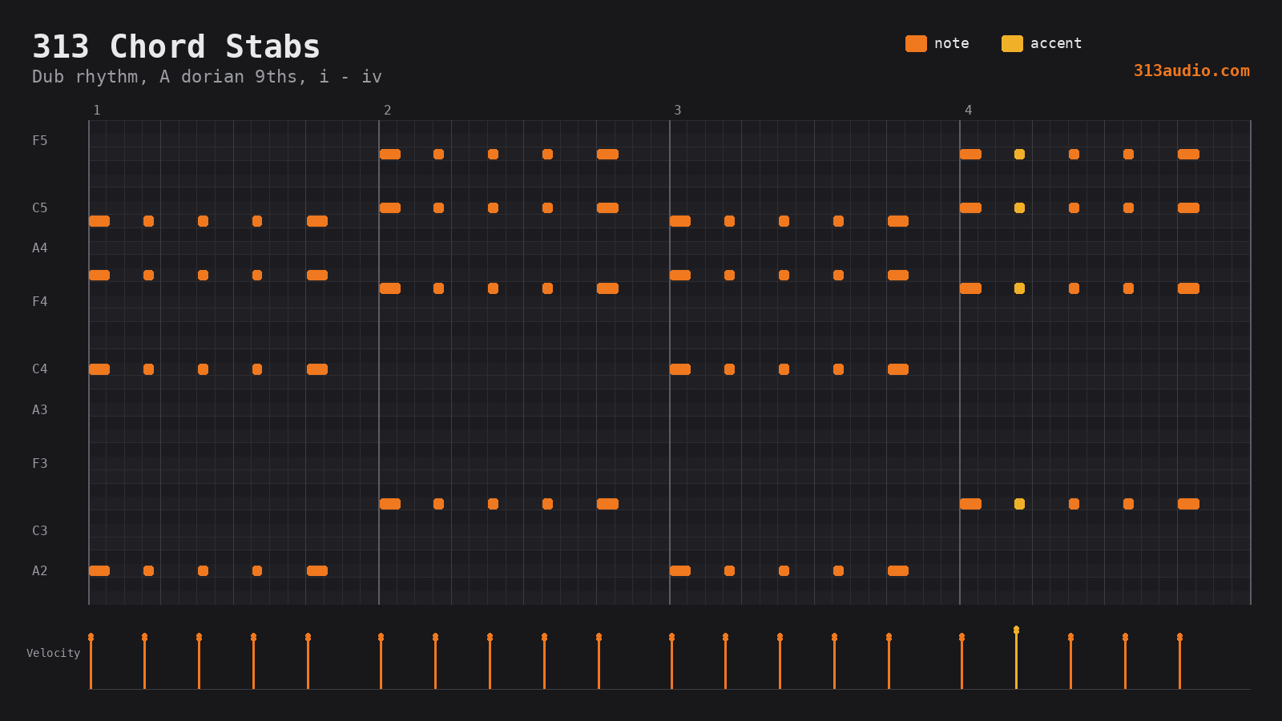Click the F5 piano key label
Image resolution: width=1282 pixels, height=721 pixels.
pos(40,140)
